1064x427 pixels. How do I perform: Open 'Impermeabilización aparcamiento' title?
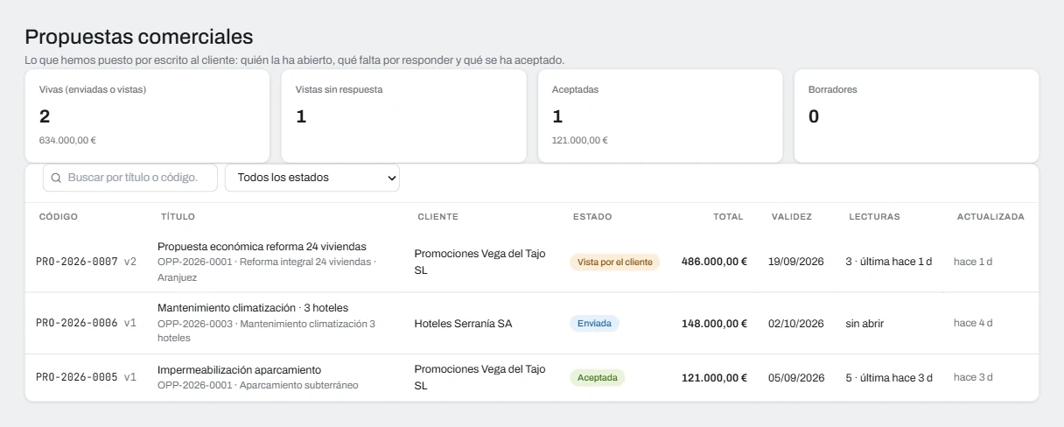point(239,370)
